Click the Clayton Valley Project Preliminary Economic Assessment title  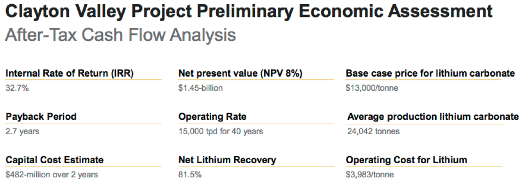249,13
